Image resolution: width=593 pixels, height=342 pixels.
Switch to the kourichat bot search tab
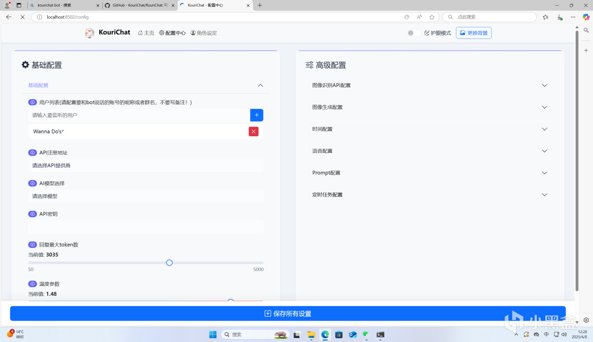click(63, 6)
